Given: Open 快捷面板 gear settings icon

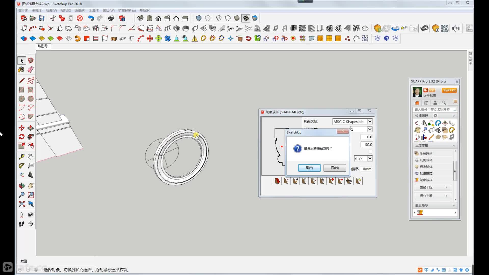Looking at the screenshot, I should tap(436, 116).
